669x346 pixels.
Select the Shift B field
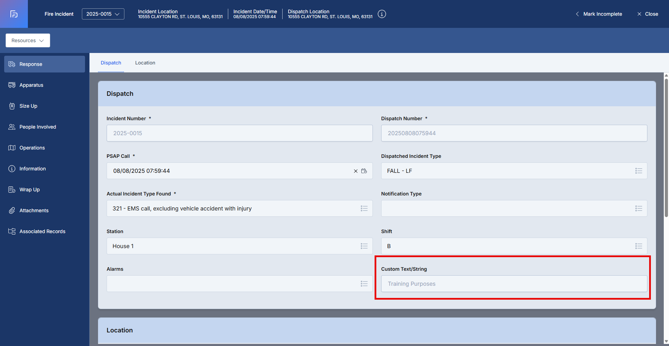point(514,246)
